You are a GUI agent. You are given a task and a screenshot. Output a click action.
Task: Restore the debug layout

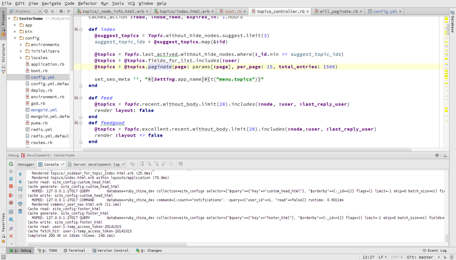pyautogui.click(x=11, y=212)
